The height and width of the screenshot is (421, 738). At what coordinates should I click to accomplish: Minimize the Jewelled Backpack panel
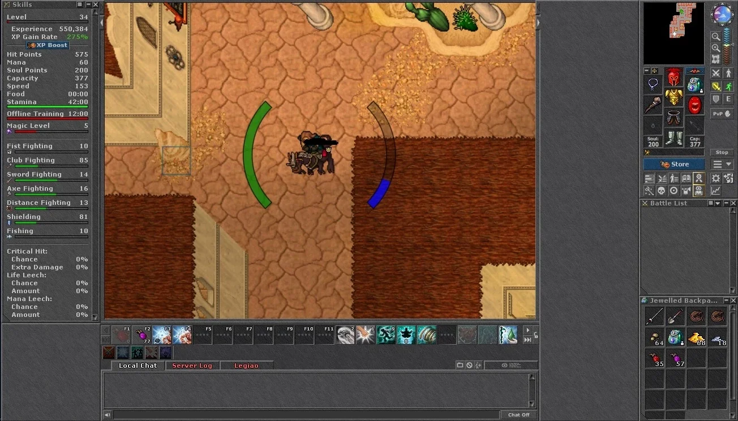pyautogui.click(x=726, y=300)
